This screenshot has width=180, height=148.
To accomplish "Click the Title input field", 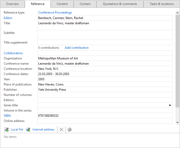I will tap(105, 26).
